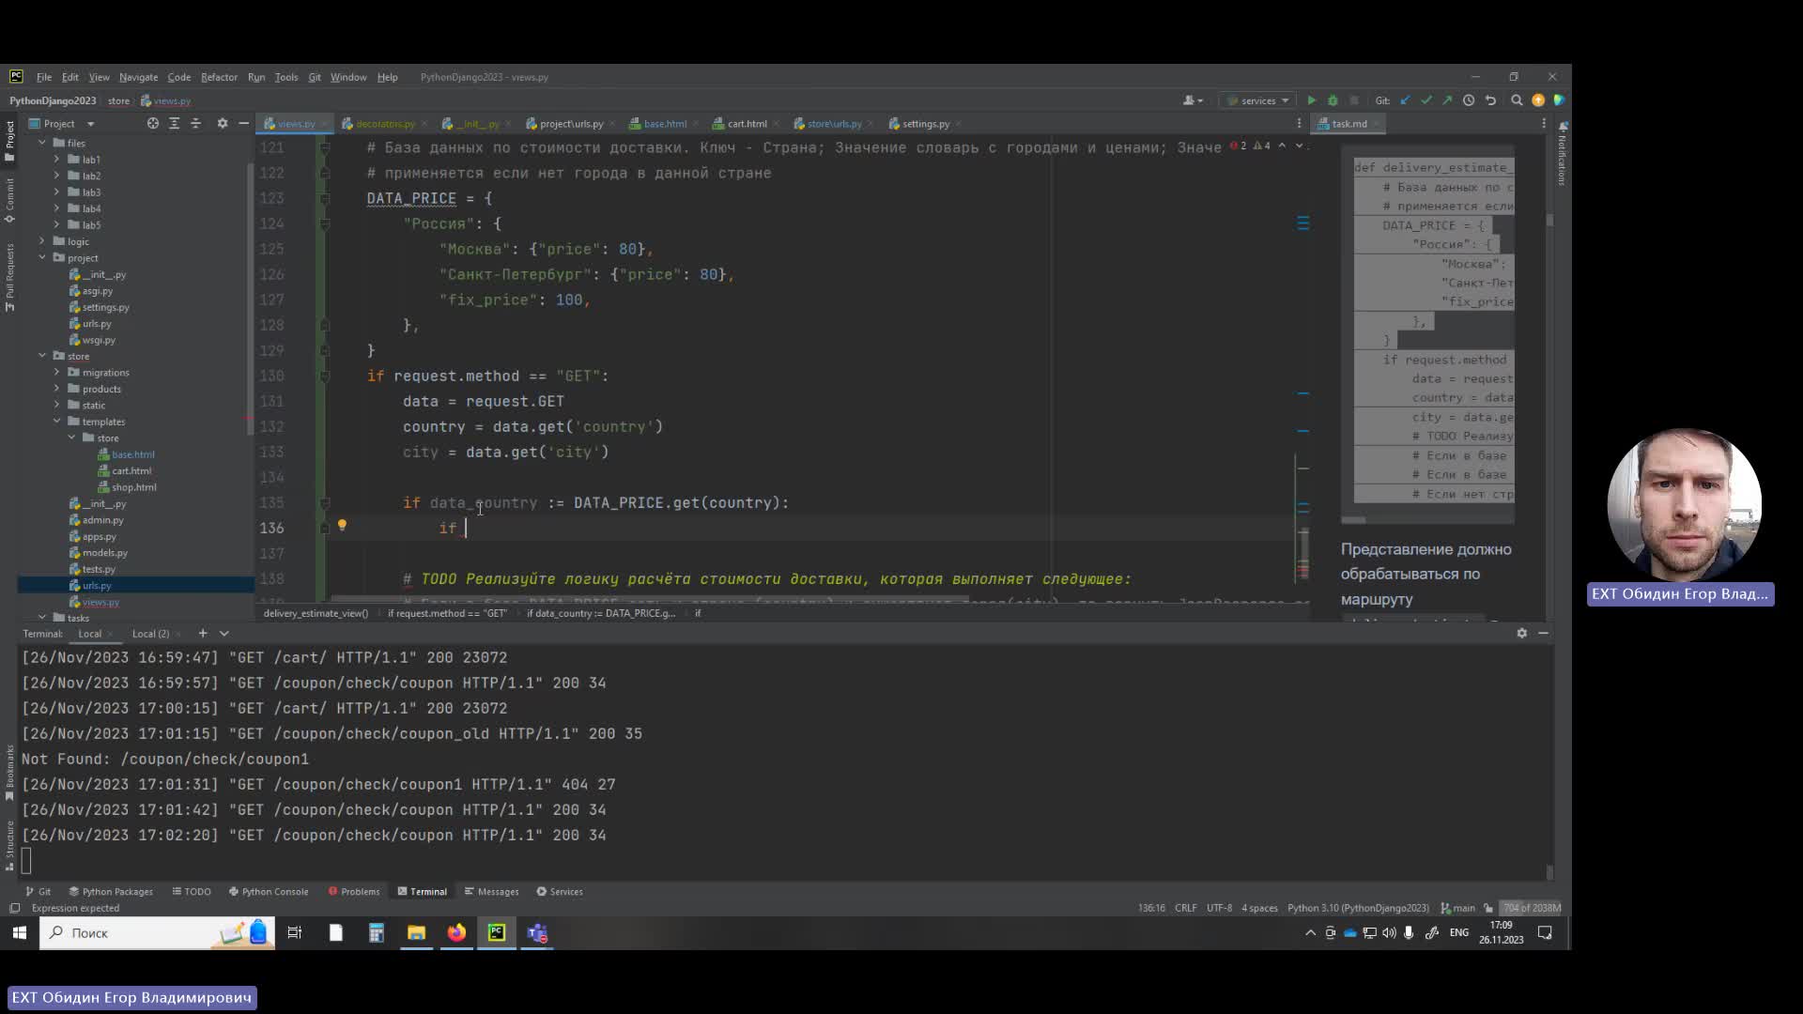Click Windows taskbar search box
Image resolution: width=1803 pixels, height=1014 pixels.
click(x=157, y=932)
